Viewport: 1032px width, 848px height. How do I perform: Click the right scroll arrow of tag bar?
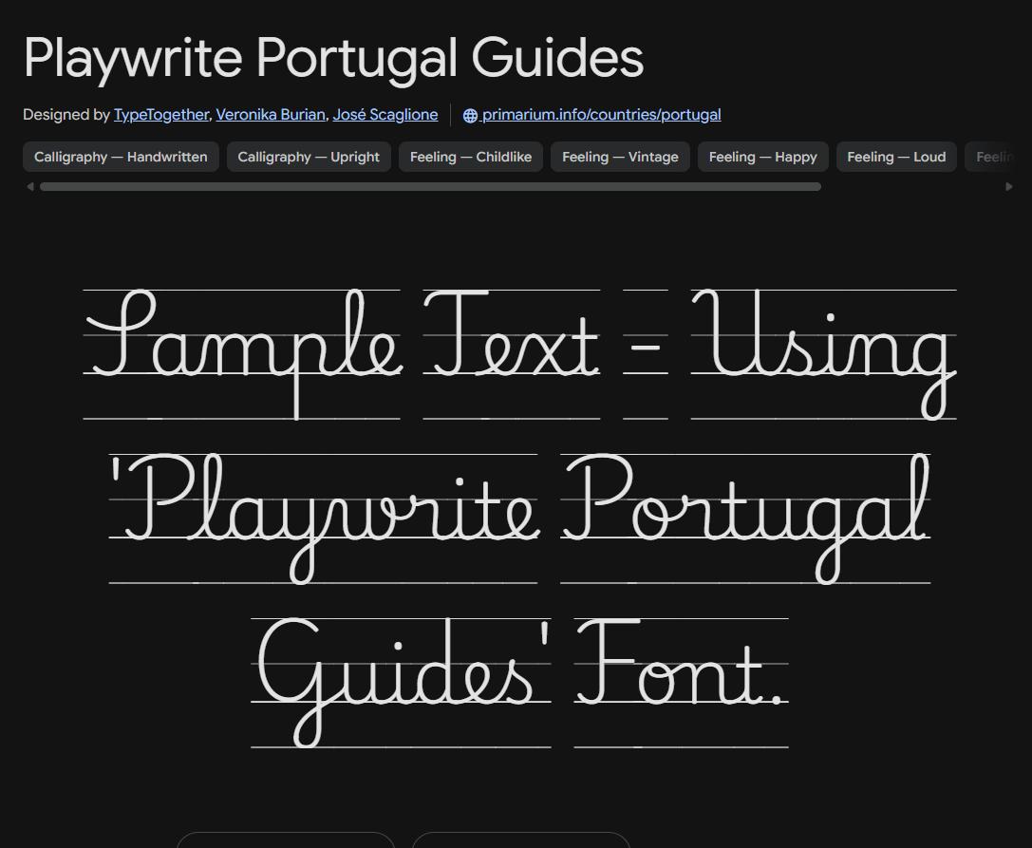1009,186
